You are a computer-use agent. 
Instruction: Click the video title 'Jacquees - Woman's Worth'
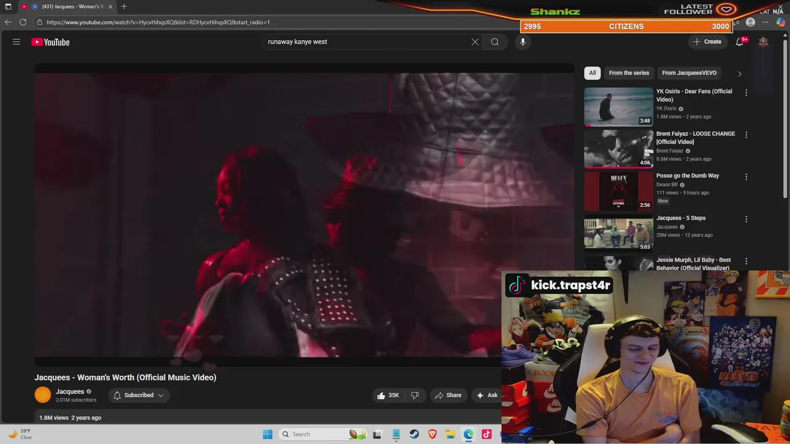coord(125,377)
